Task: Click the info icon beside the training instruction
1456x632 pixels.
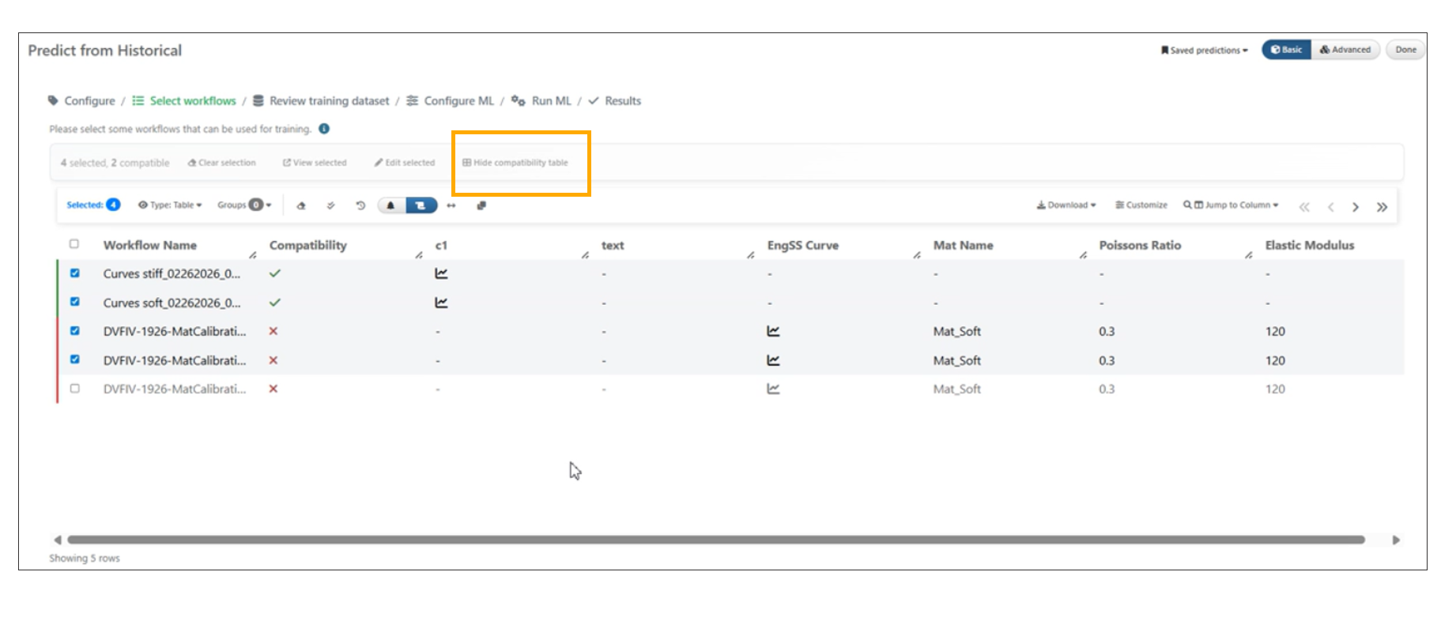Action: tap(324, 129)
